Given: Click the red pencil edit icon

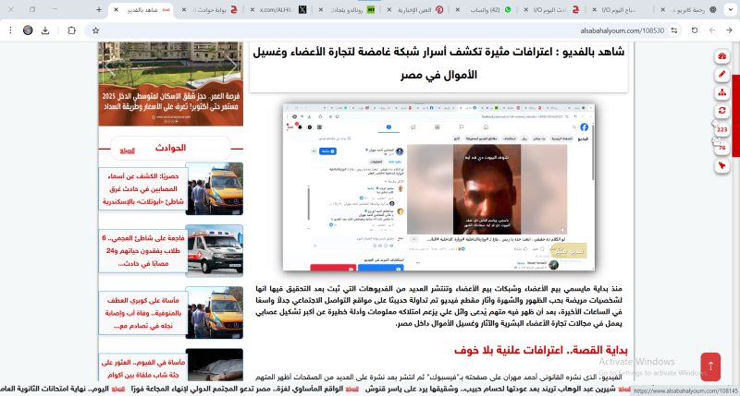Looking at the screenshot, I should click(x=722, y=75).
